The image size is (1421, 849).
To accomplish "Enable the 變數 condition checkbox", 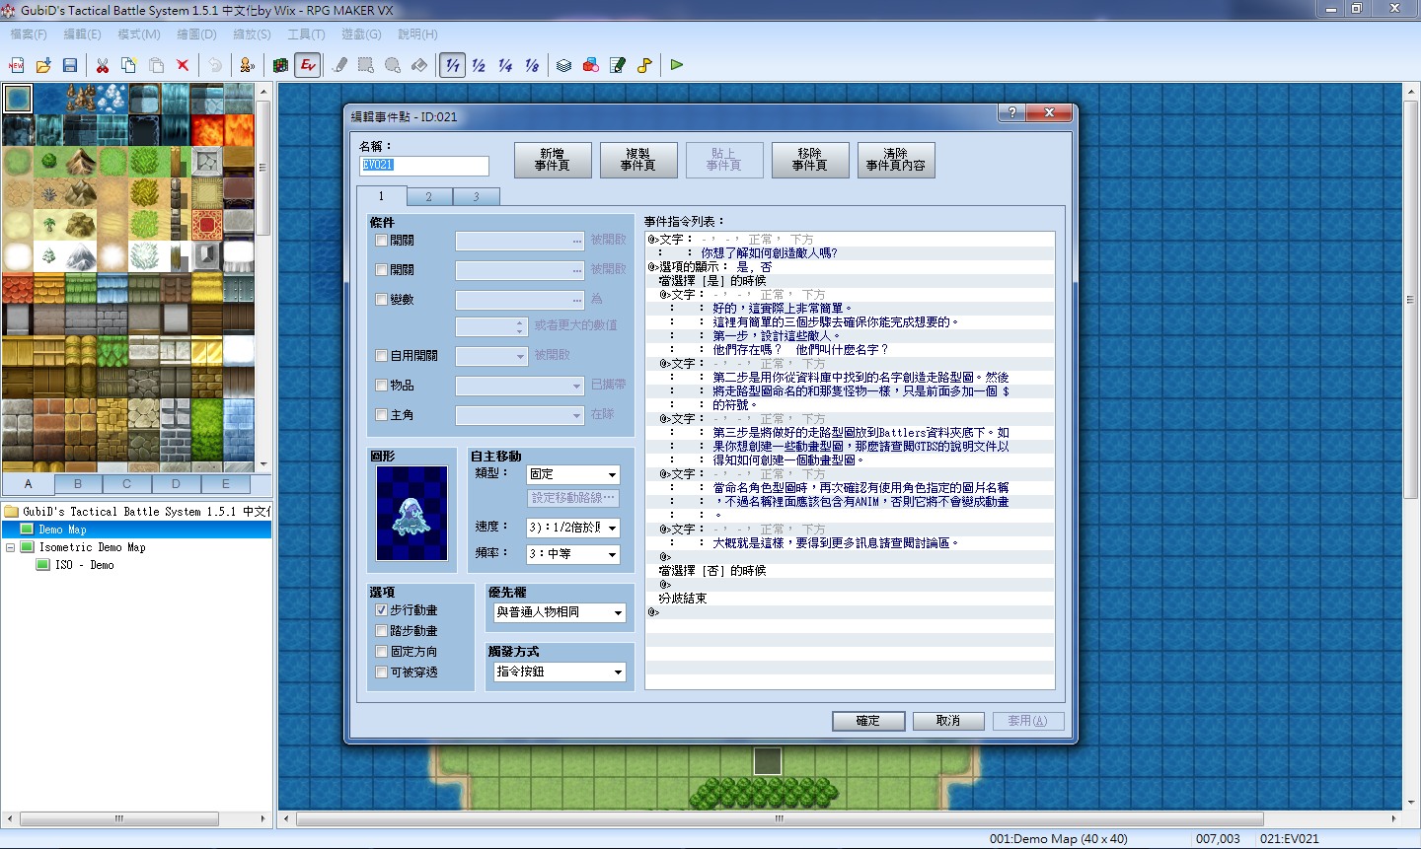I will tap(381, 300).
